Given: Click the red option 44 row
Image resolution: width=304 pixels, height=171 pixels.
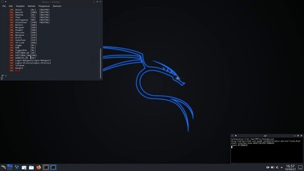Looking at the screenshot, I should (15, 70).
